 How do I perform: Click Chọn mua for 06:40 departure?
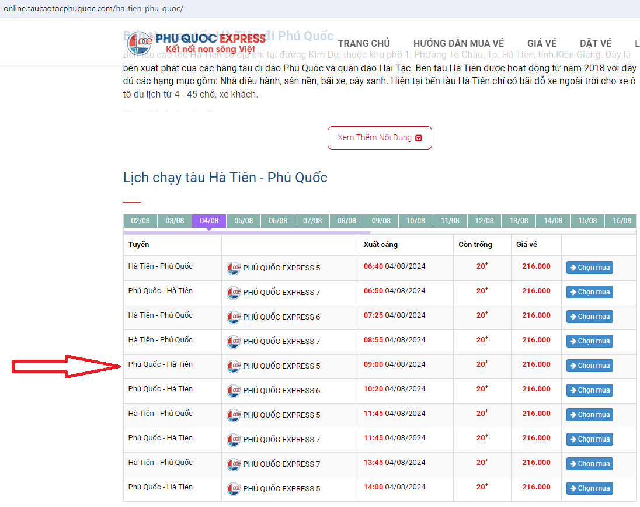click(589, 268)
